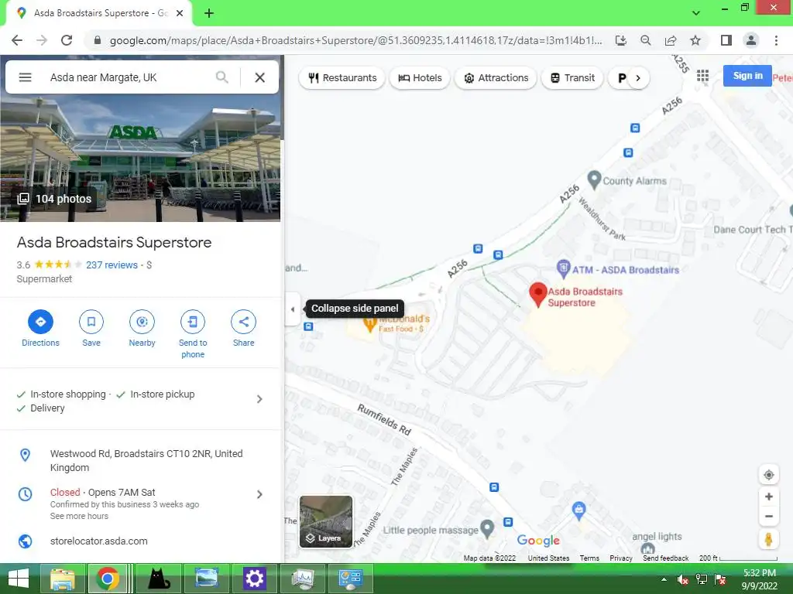793x594 pixels.
Task: Show Transit filter
Action: 572,78
